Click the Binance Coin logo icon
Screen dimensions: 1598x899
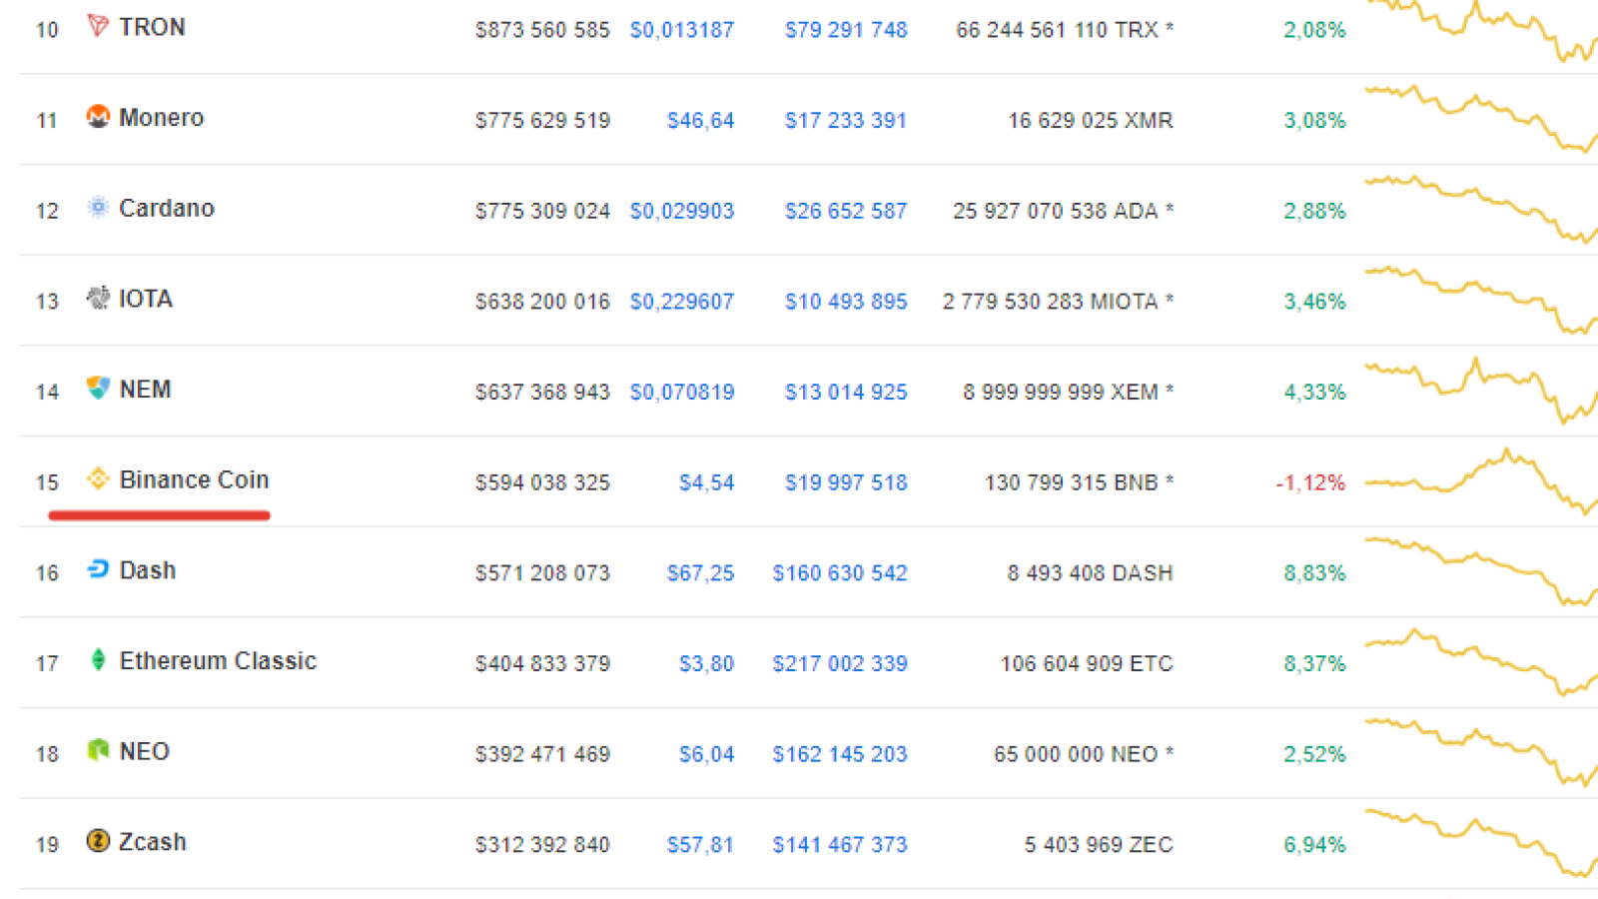point(97,479)
